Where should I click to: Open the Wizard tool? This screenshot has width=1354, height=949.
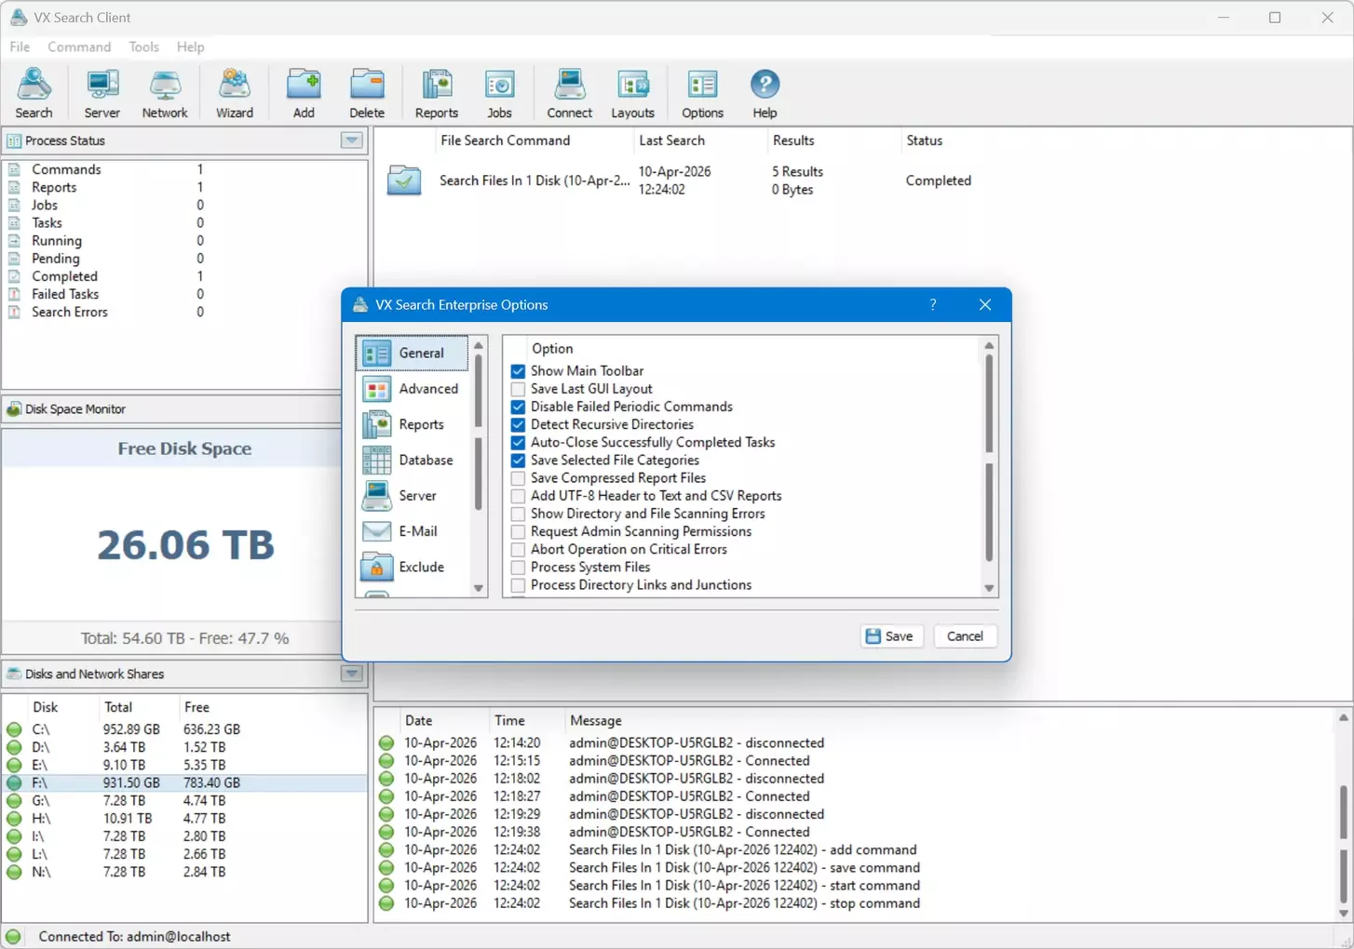(x=235, y=93)
